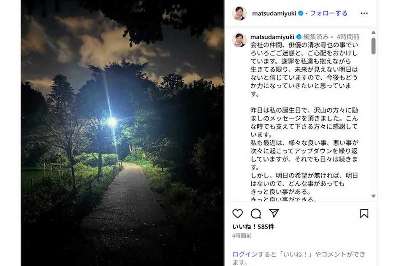399x266 pixels.
Task: Click フォローする to follow the account
Action: [328, 13]
